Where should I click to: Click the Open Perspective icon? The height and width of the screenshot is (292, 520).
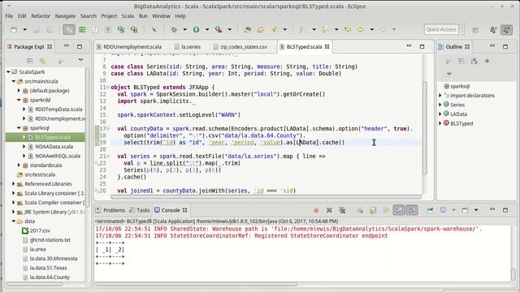[475, 30]
